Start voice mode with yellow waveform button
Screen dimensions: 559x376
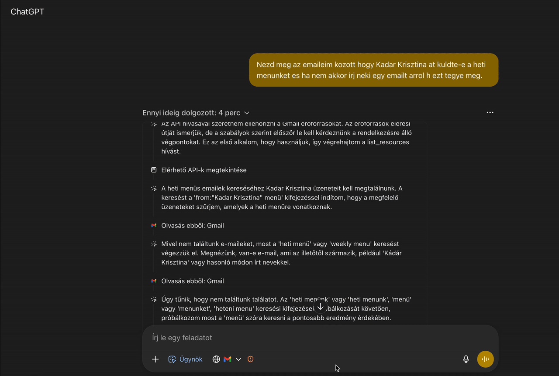486,359
